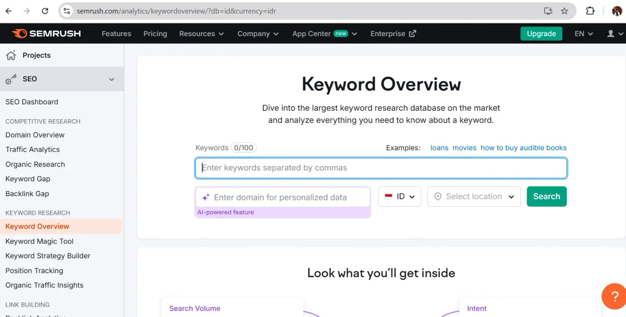Click the 'LINK BUILDING' sidebar heading
626x317 pixels.
pos(27,305)
